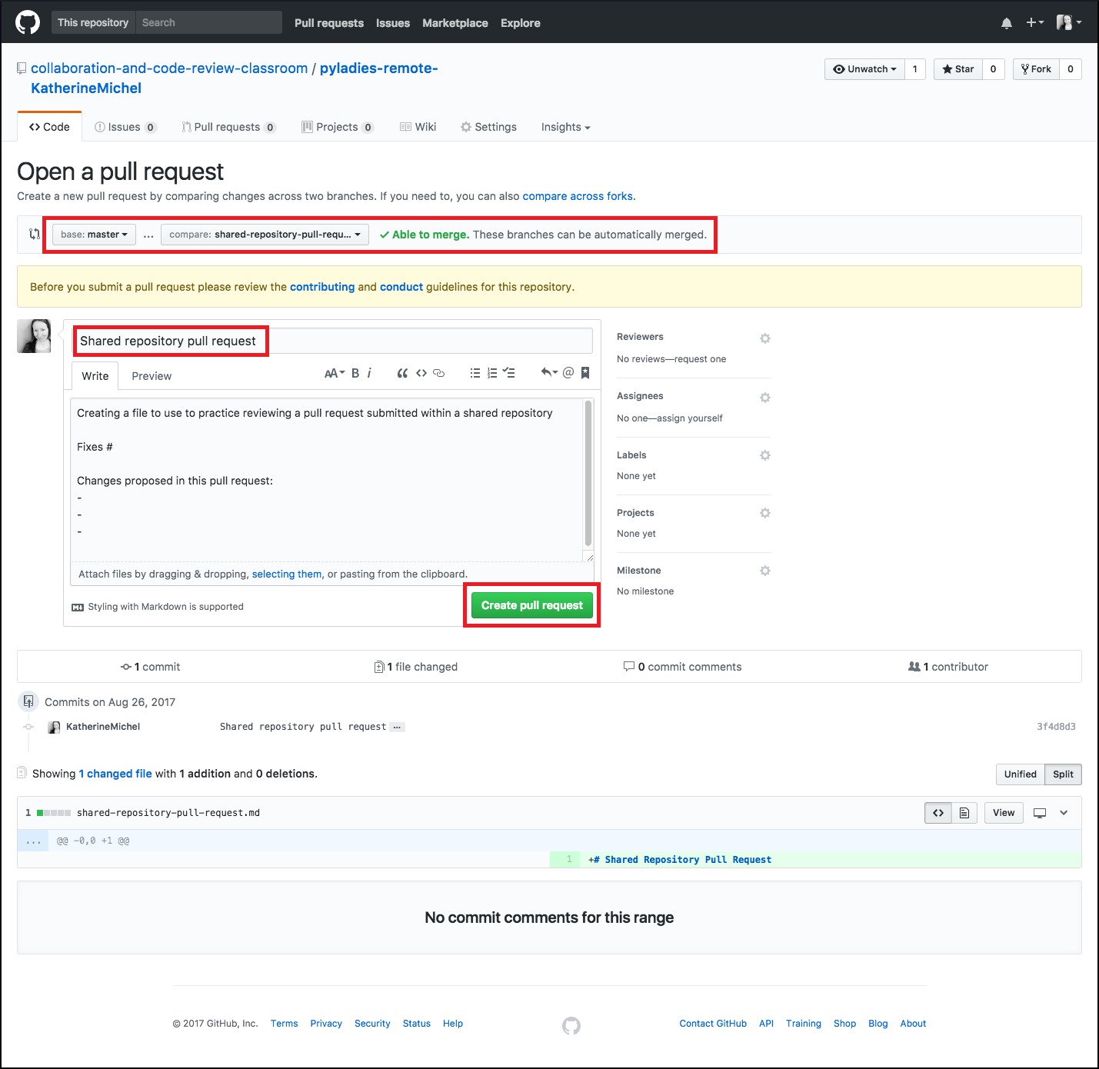This screenshot has width=1099, height=1069.
Task: Add a link in the editor
Action: tap(439, 373)
